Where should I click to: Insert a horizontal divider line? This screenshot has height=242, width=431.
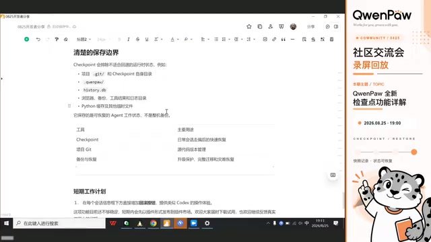(292, 40)
